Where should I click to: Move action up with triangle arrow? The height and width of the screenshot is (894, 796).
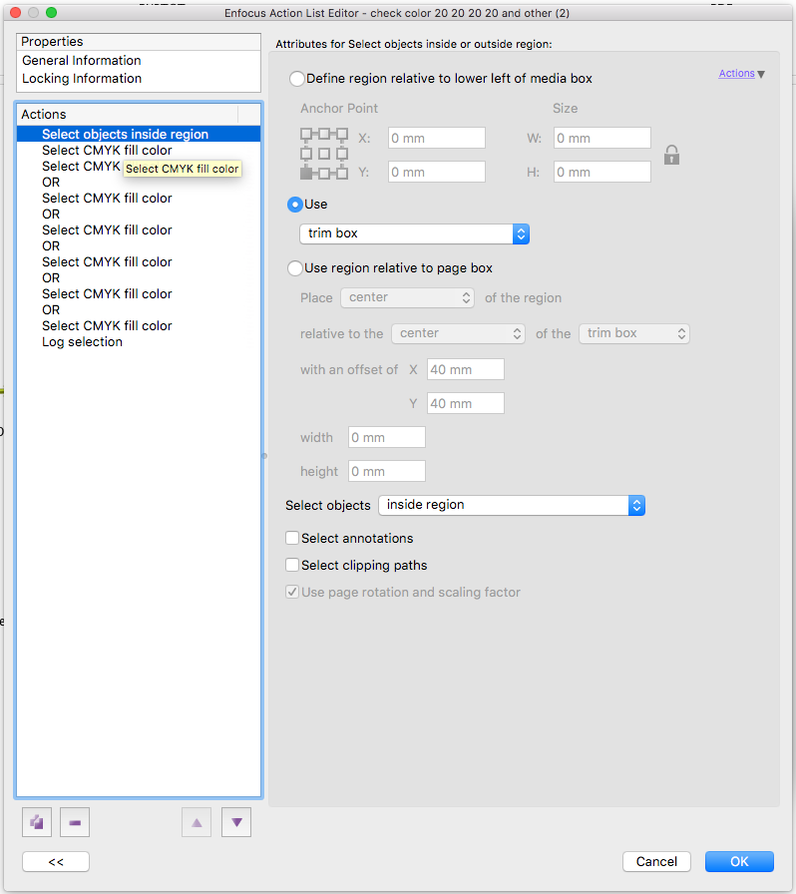(x=197, y=822)
